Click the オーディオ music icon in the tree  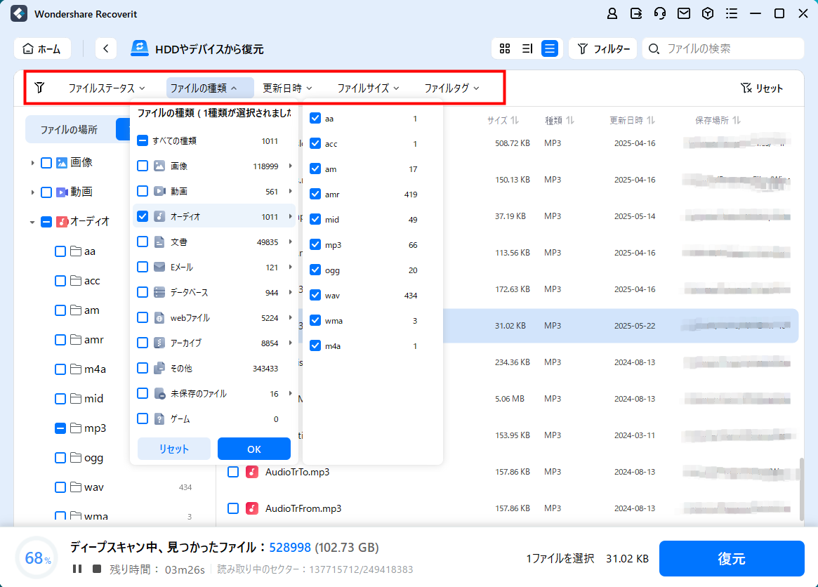[x=62, y=222]
